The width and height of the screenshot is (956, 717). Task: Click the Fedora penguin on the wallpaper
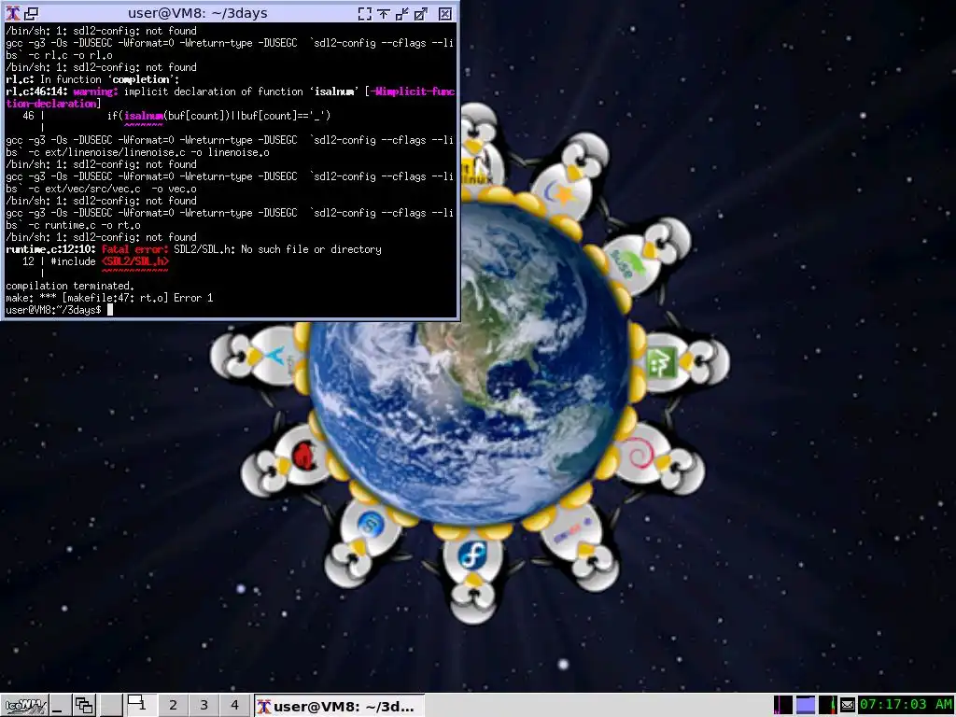471,576
